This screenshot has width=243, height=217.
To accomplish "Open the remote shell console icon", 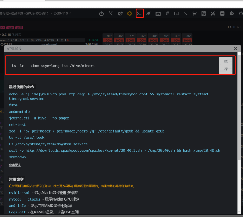I will pos(176,14).
